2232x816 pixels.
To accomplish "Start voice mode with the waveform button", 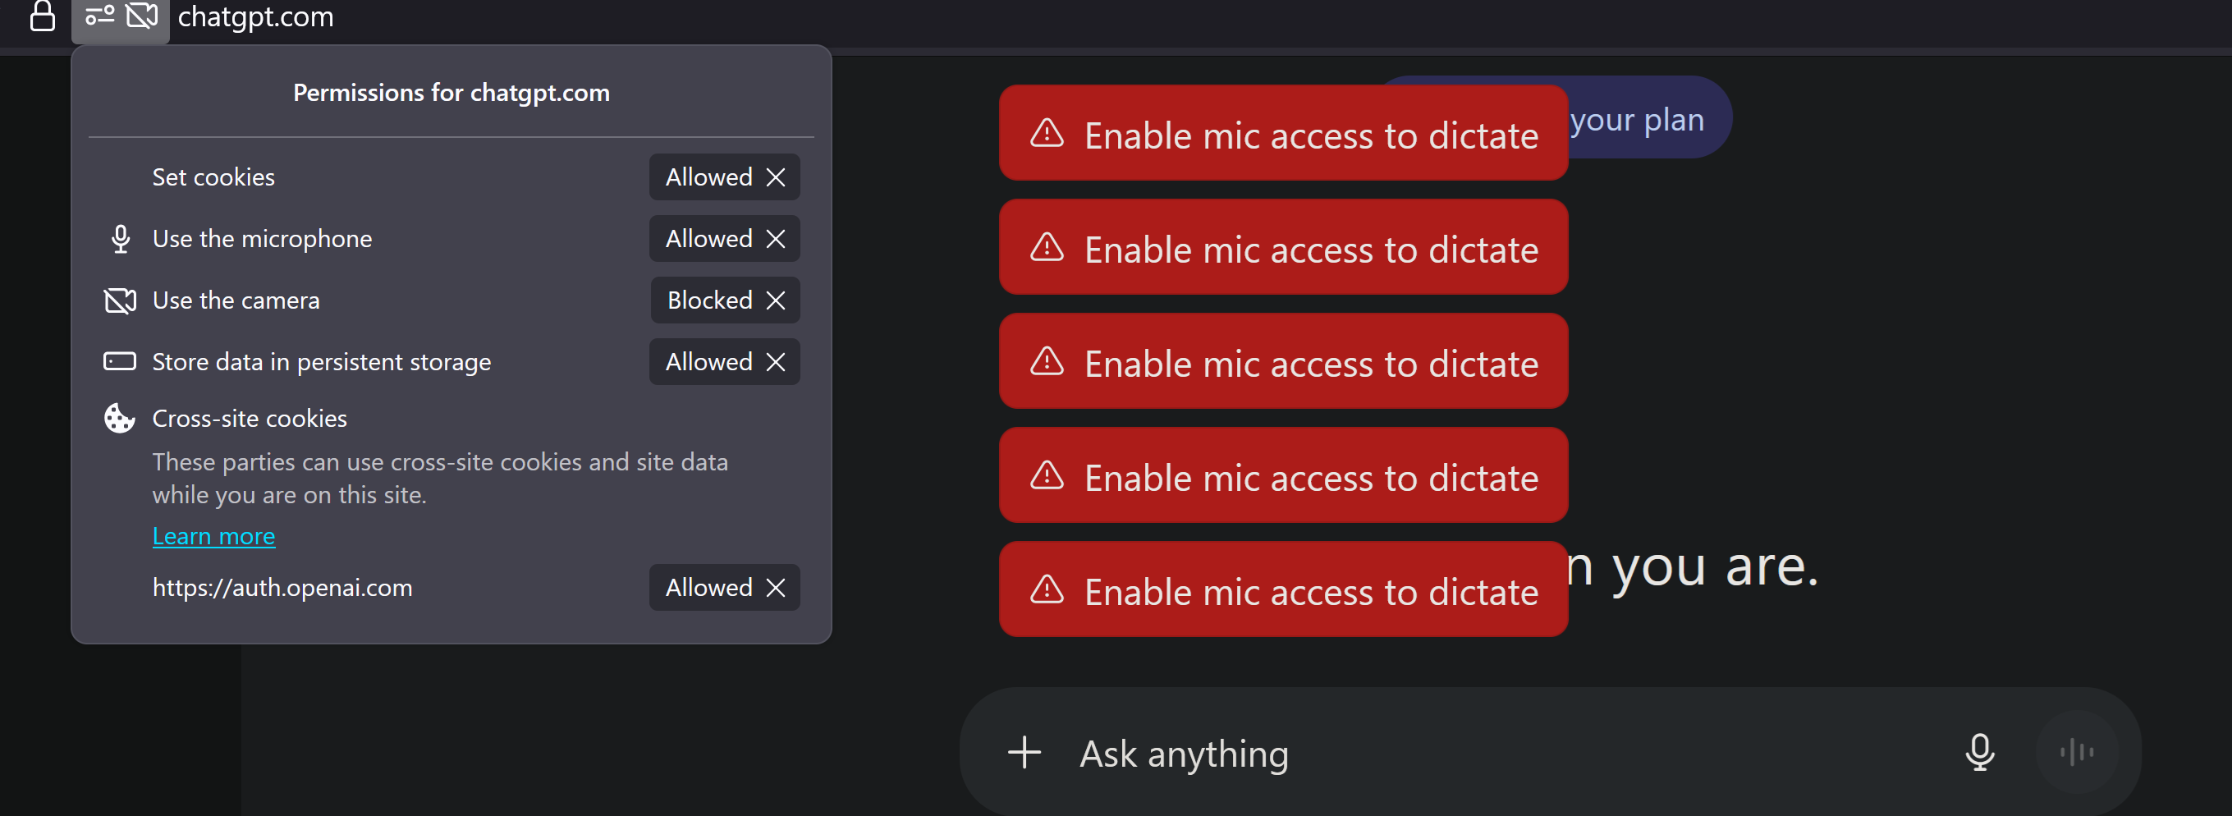I will click(2077, 752).
